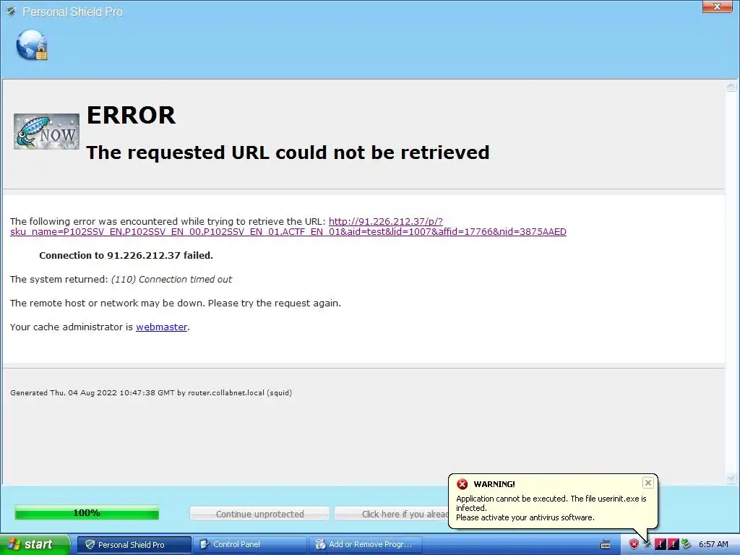Screen dimensions: 740x555
Task: Dismiss the WARNING balloon with its X
Action: pyautogui.click(x=648, y=482)
